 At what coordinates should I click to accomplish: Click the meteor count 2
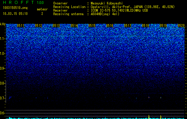point(42,14)
